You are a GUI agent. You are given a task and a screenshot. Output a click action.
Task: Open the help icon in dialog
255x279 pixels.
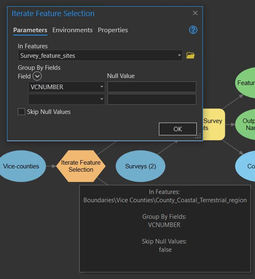[193, 30]
